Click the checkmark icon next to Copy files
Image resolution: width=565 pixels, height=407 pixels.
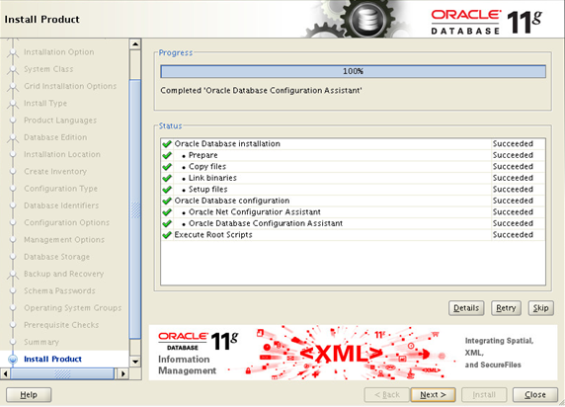167,167
